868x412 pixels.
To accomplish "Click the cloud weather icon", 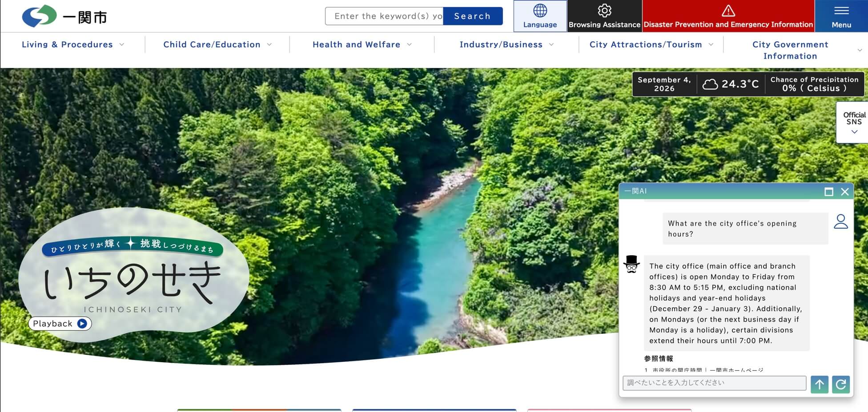I will [x=710, y=84].
